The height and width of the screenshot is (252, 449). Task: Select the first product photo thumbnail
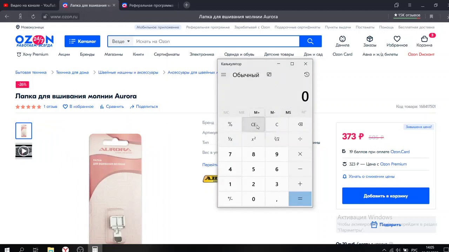point(24,131)
